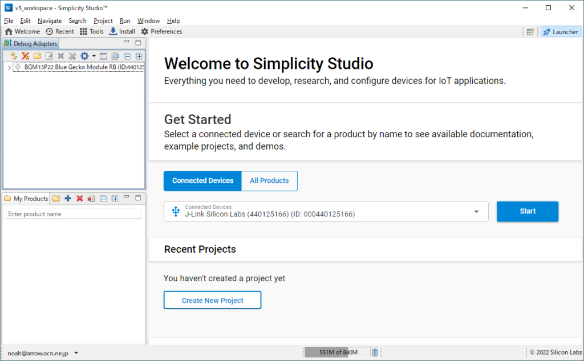This screenshot has height=361, width=584.
Task: Click the Open Perspective icon beside Launcher
Action: [530, 32]
